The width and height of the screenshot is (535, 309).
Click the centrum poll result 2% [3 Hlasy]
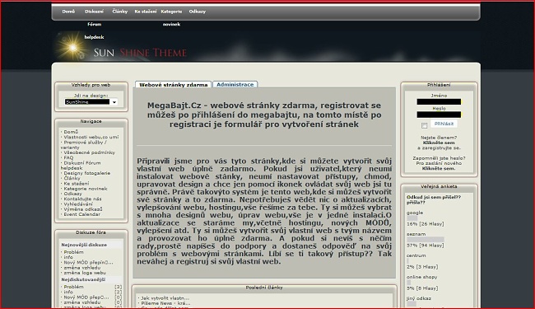tap(422, 267)
